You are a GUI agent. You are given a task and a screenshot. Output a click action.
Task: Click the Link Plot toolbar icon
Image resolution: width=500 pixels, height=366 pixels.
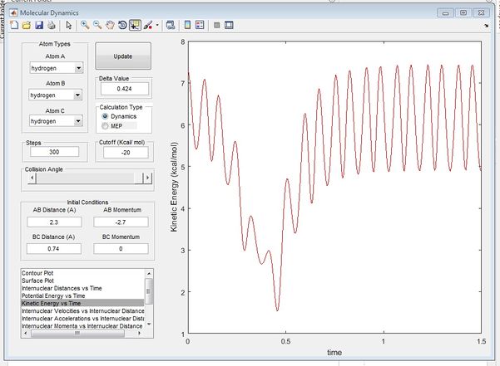tap(171, 25)
